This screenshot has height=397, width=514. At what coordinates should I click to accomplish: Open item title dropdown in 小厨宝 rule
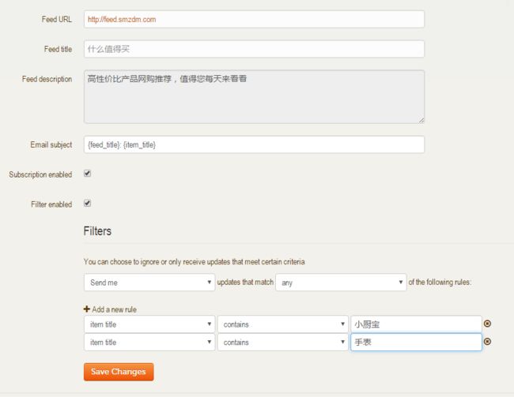pyautogui.click(x=149, y=324)
